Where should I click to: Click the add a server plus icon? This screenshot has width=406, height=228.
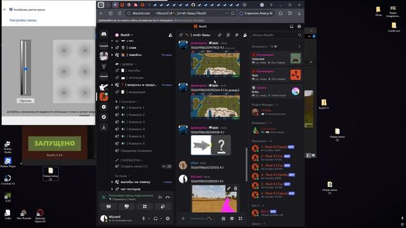pos(104,107)
